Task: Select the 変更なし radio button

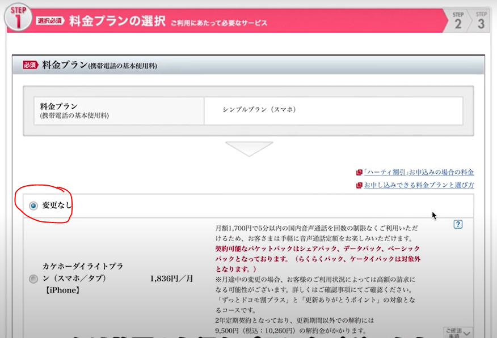Action: point(33,206)
